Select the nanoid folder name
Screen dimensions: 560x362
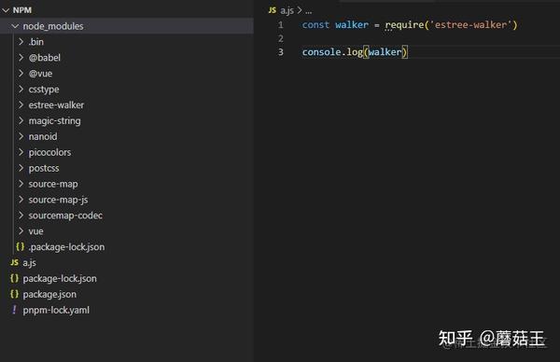pos(43,136)
